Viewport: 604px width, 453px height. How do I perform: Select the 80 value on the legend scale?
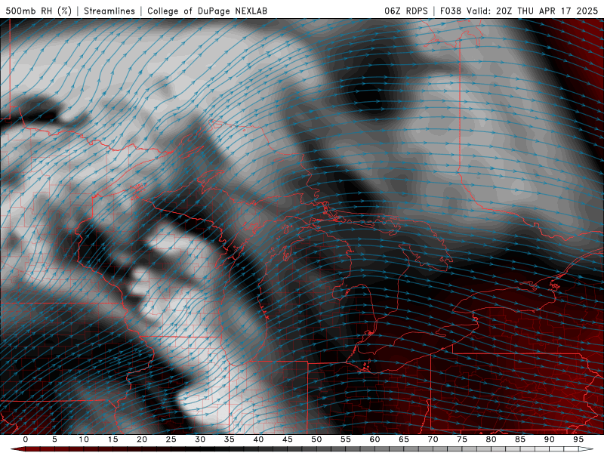(x=491, y=439)
